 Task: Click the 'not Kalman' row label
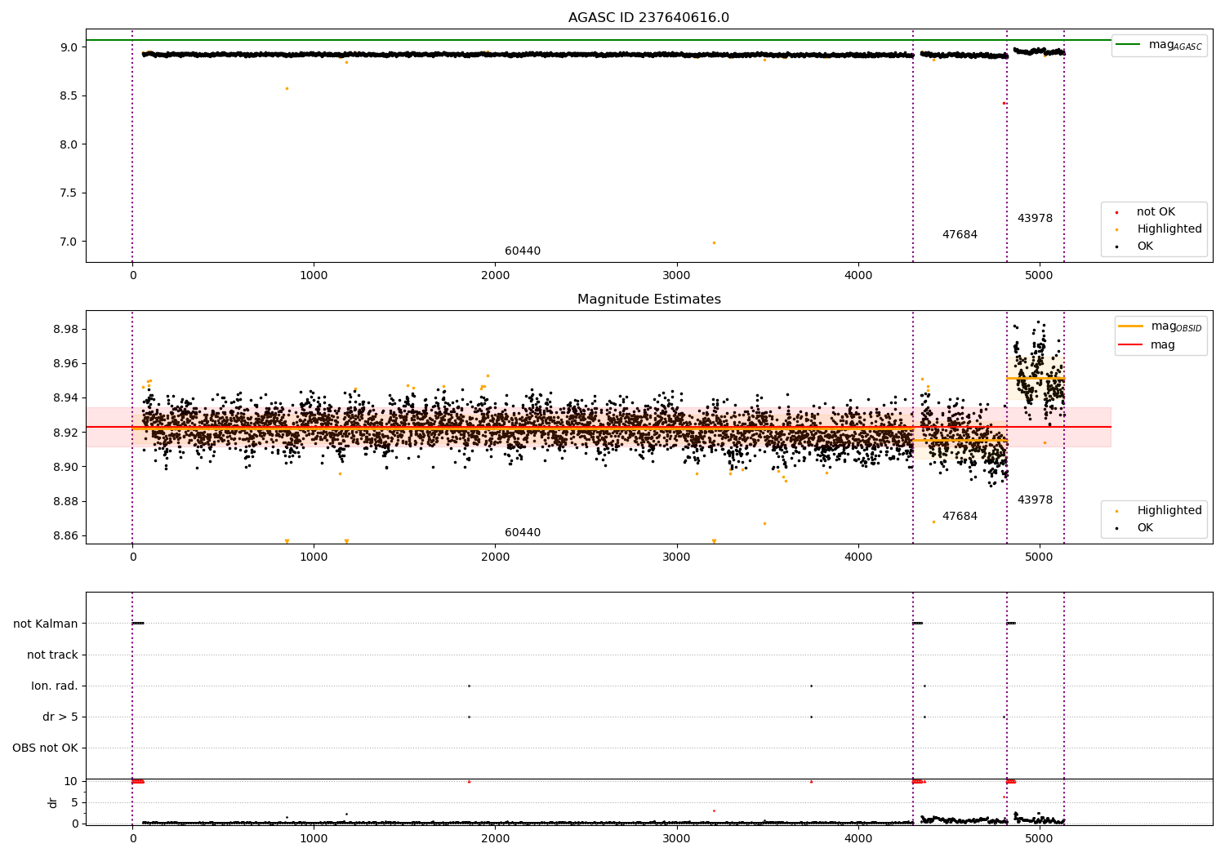tap(46, 624)
